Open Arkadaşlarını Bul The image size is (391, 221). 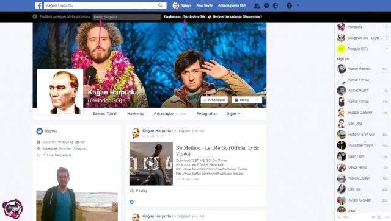pos(232,5)
